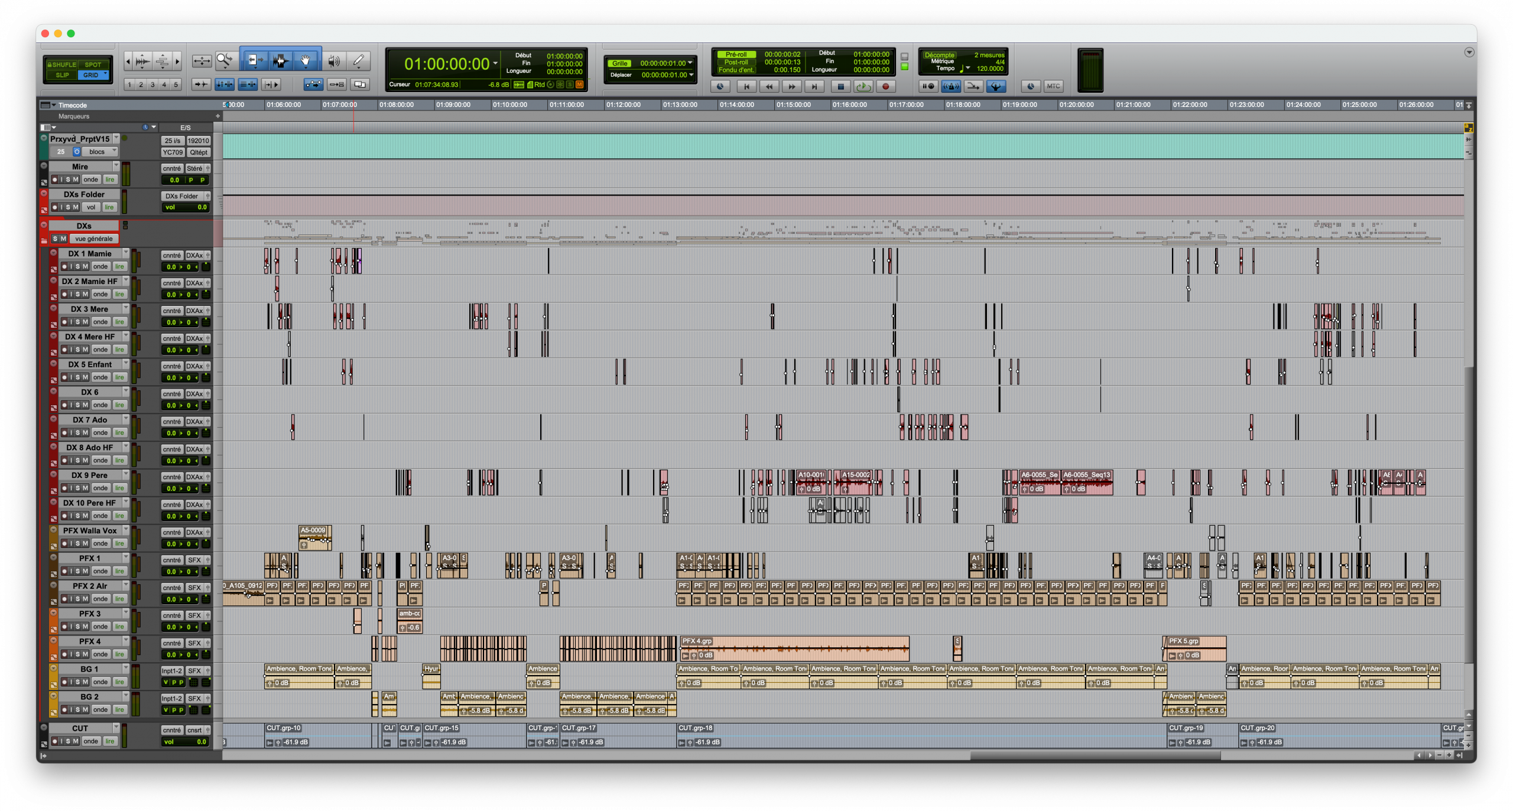Select SPOT edit mode
This screenshot has width=1513, height=811.
[93, 65]
